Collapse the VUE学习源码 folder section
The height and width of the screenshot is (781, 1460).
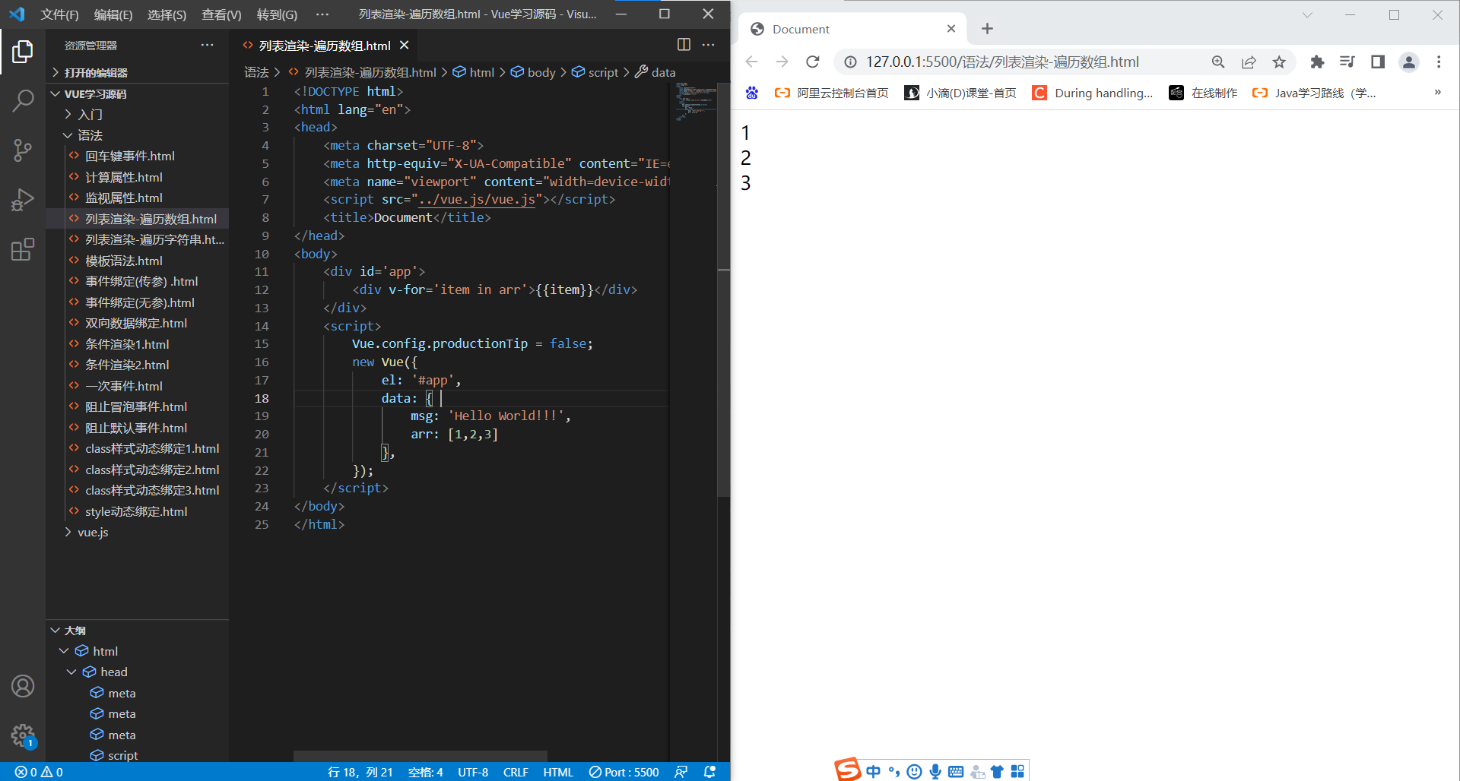tap(137, 93)
